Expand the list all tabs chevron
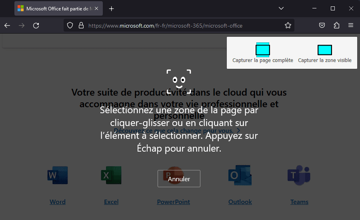 281,8
